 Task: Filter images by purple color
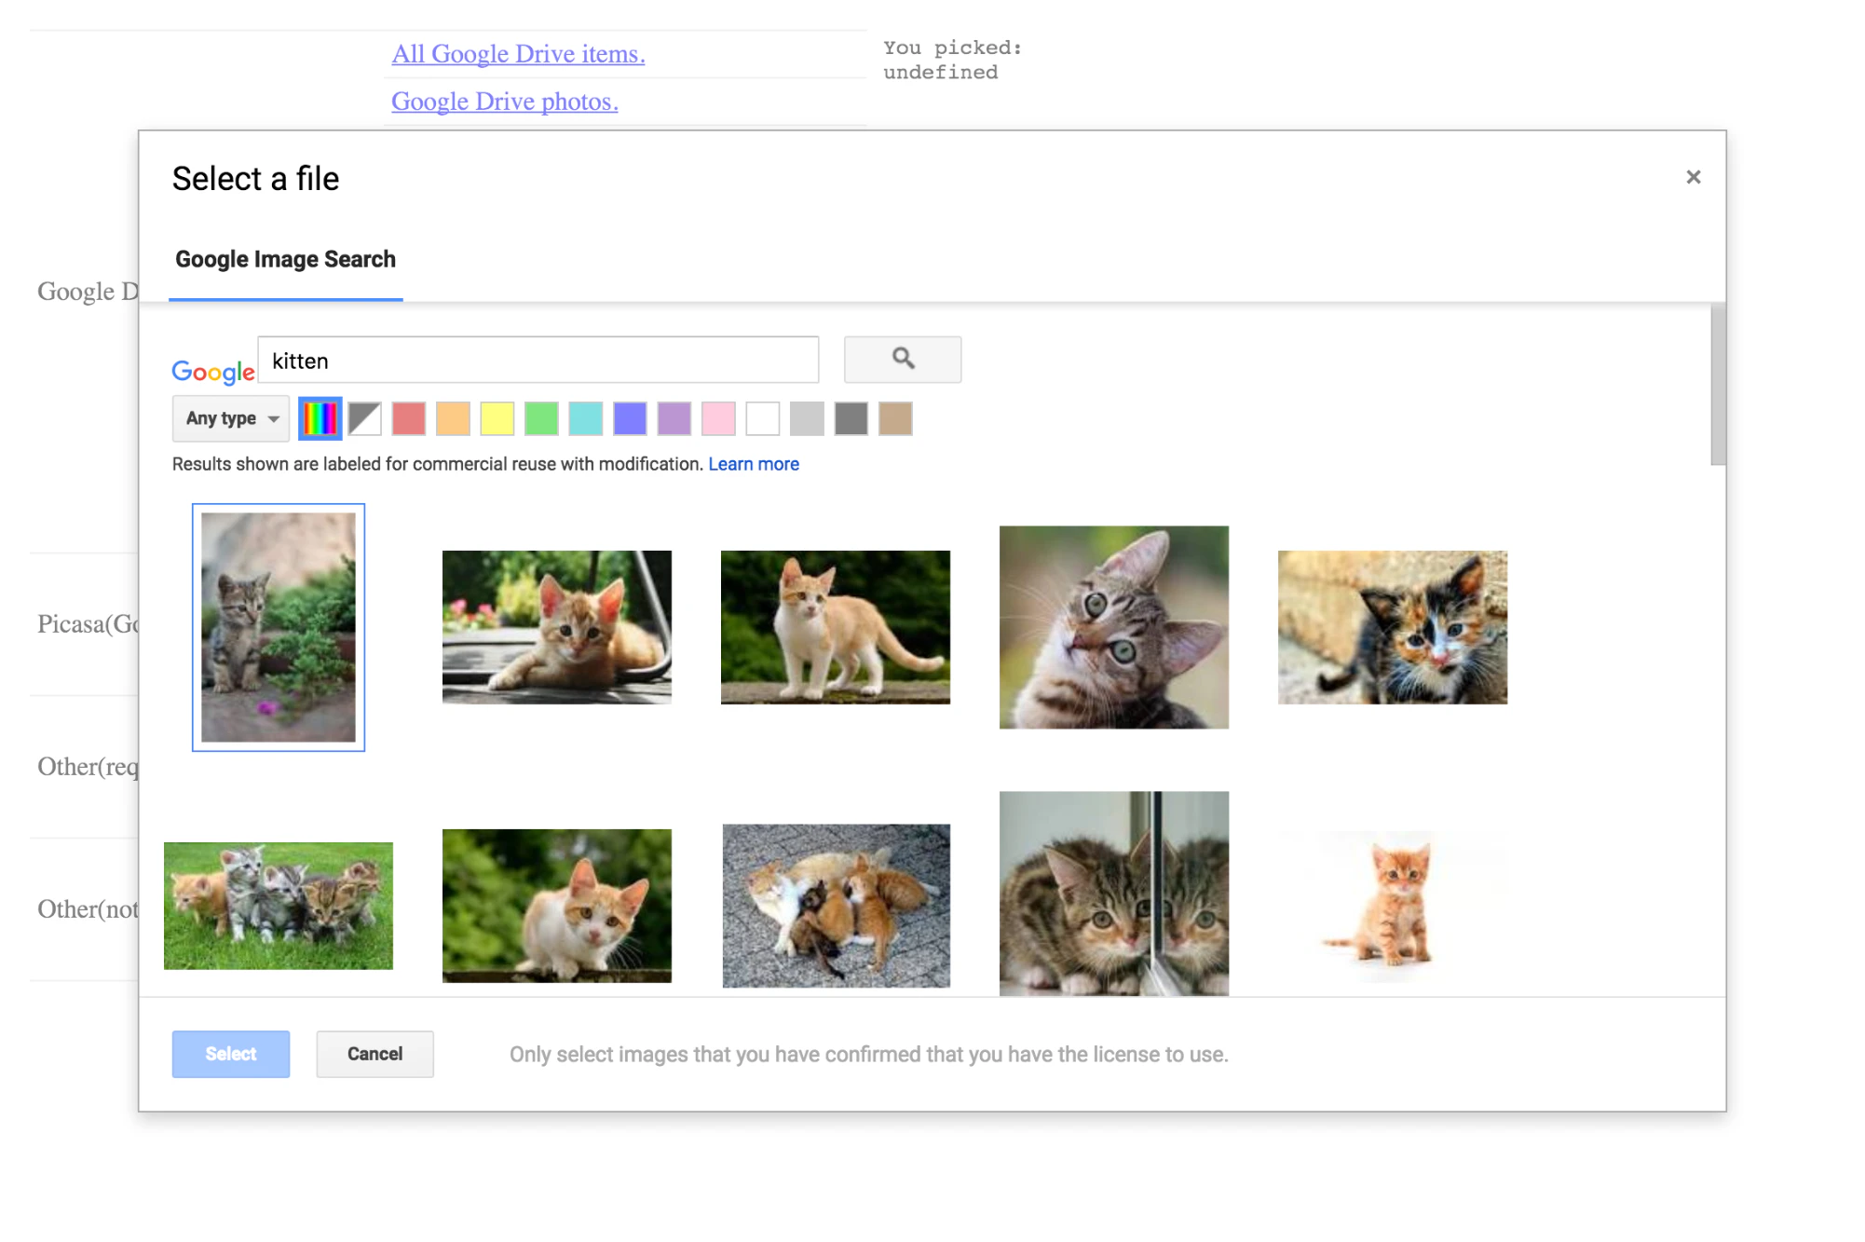[x=674, y=418]
